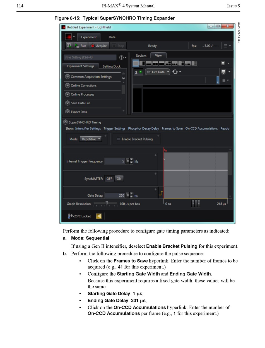
Task: Click the timing graph zoom range control
Action: tap(196, 203)
